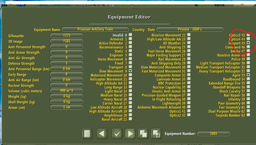The image size is (256, 145).
Task: Check the Police 49 checkbox
Action: pos(248,59)
